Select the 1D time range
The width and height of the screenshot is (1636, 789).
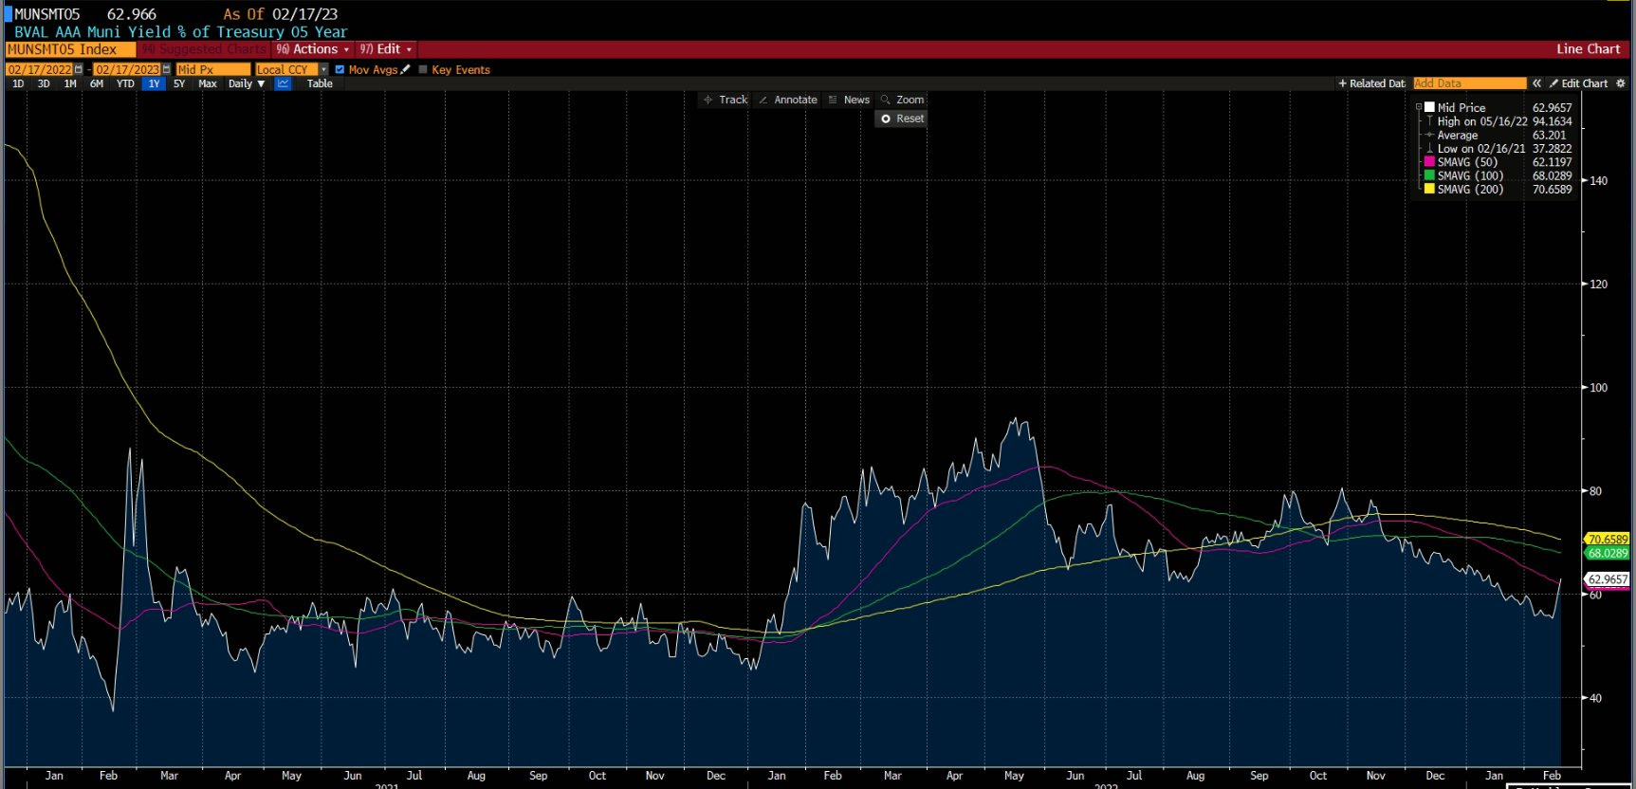click(18, 83)
